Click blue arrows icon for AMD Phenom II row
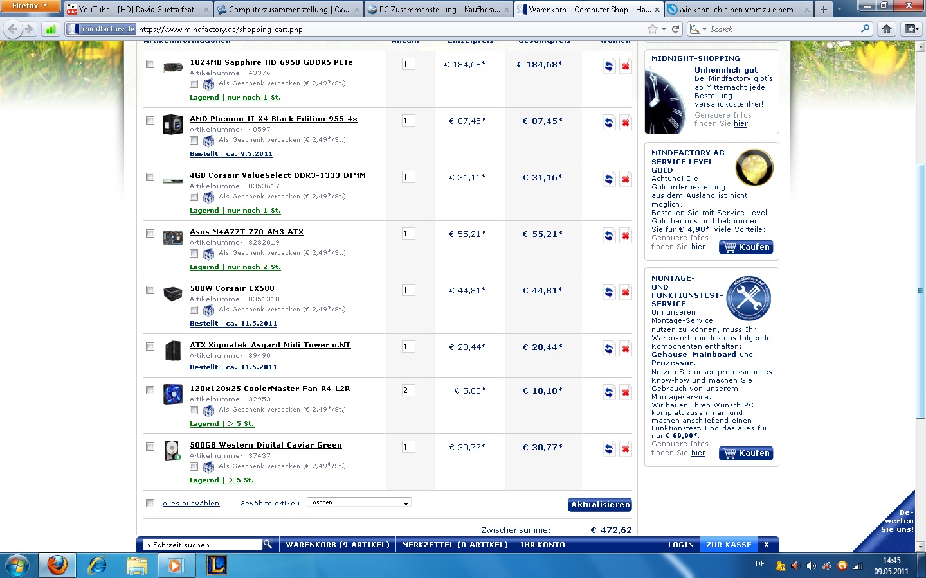Screen dimensions: 926x578 click(x=609, y=122)
